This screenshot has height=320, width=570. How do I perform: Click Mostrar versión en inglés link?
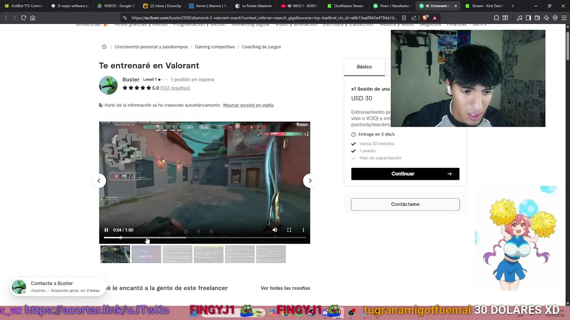coord(248,105)
